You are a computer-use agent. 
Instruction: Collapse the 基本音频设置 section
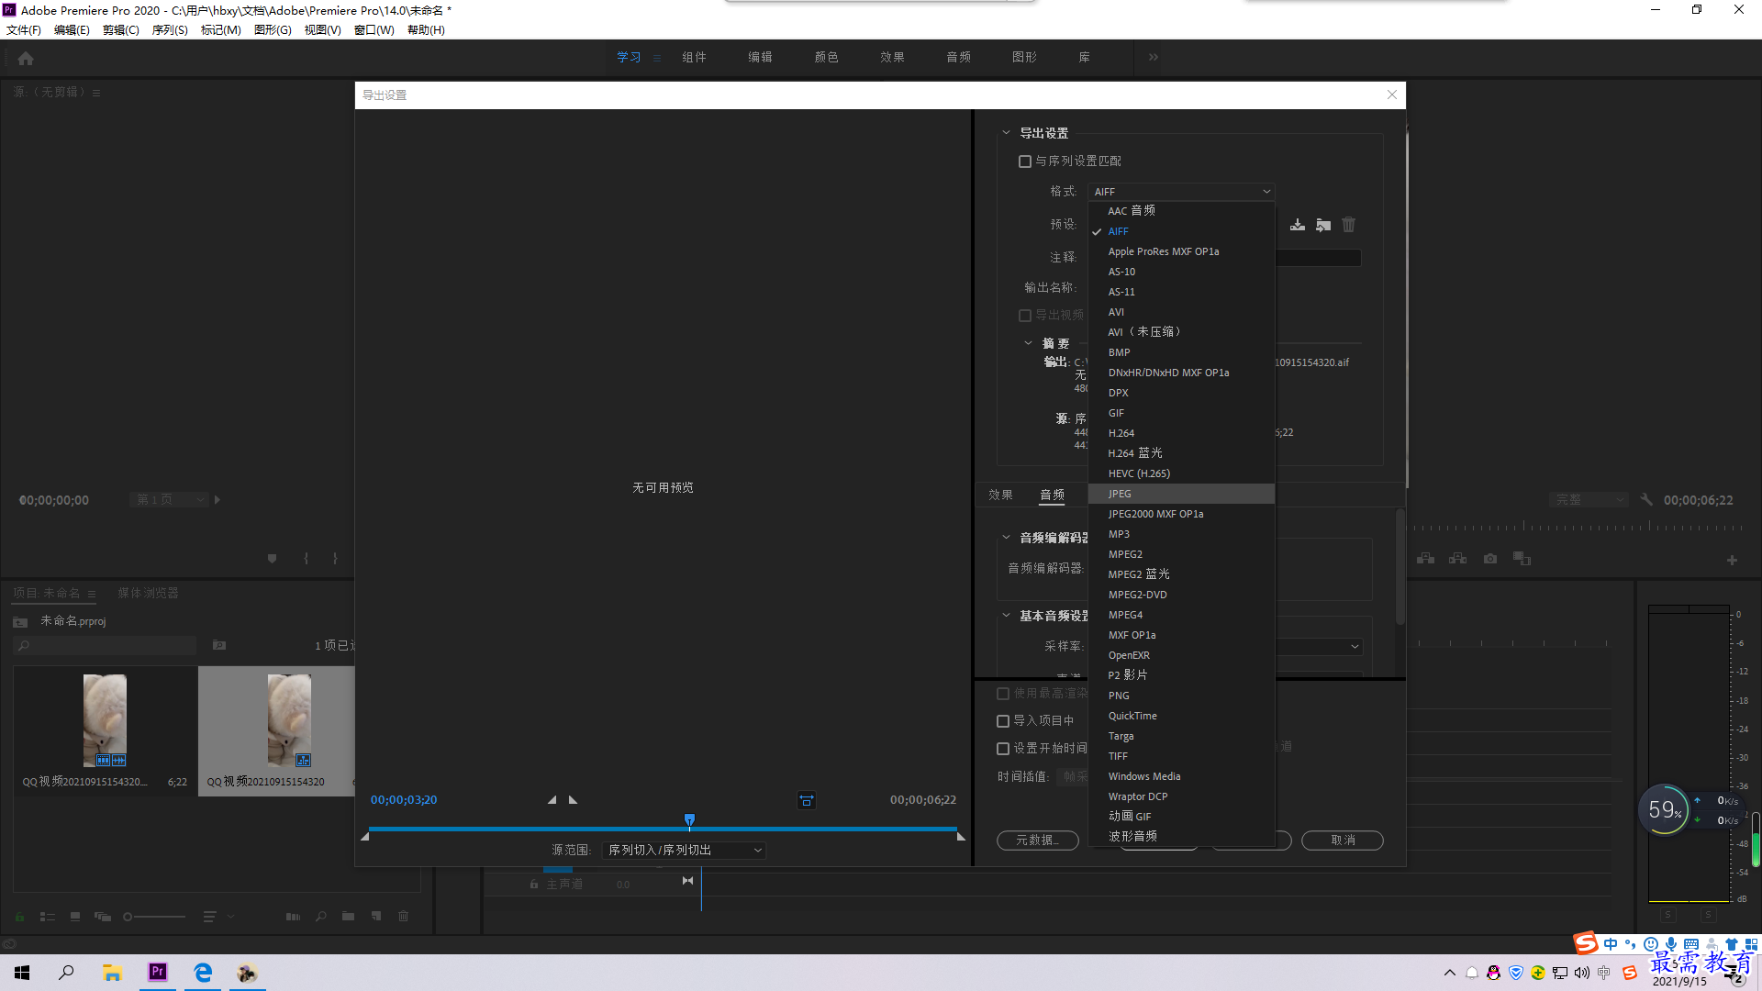(x=1006, y=616)
